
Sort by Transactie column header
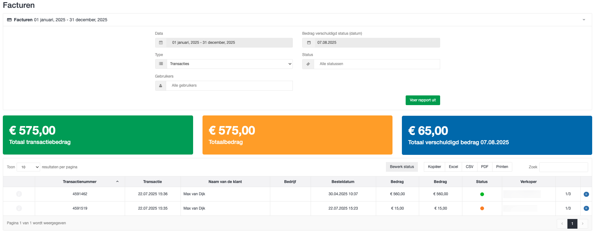click(153, 182)
